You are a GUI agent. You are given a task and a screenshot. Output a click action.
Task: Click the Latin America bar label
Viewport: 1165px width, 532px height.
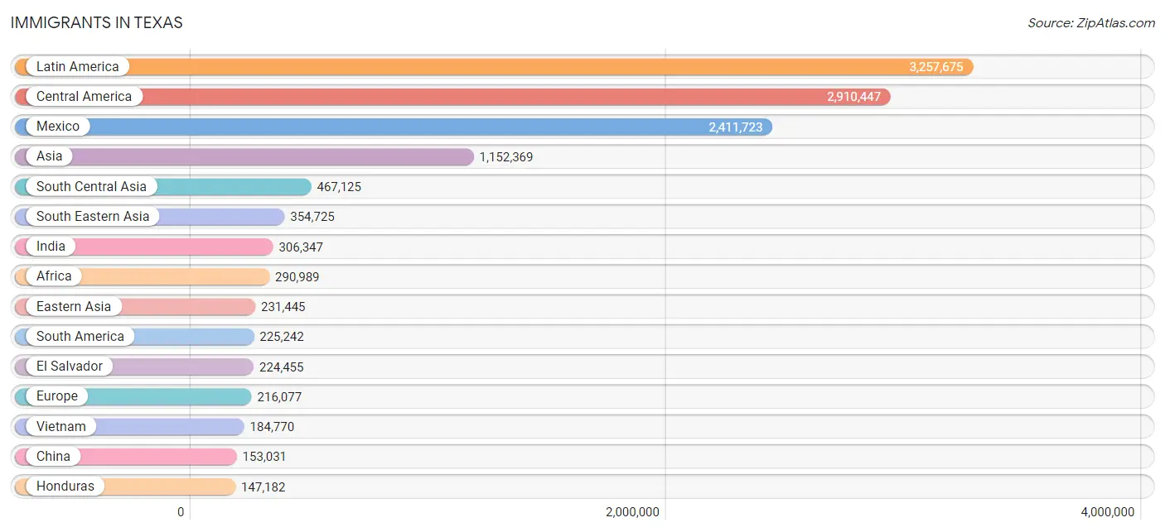(x=77, y=67)
